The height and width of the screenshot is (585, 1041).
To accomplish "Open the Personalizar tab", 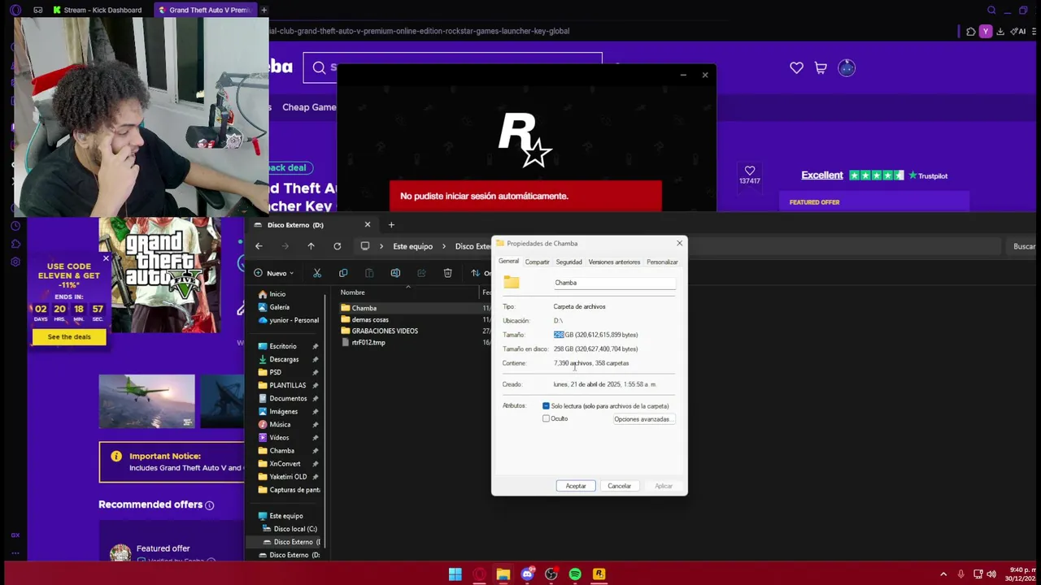I will pos(662,262).
